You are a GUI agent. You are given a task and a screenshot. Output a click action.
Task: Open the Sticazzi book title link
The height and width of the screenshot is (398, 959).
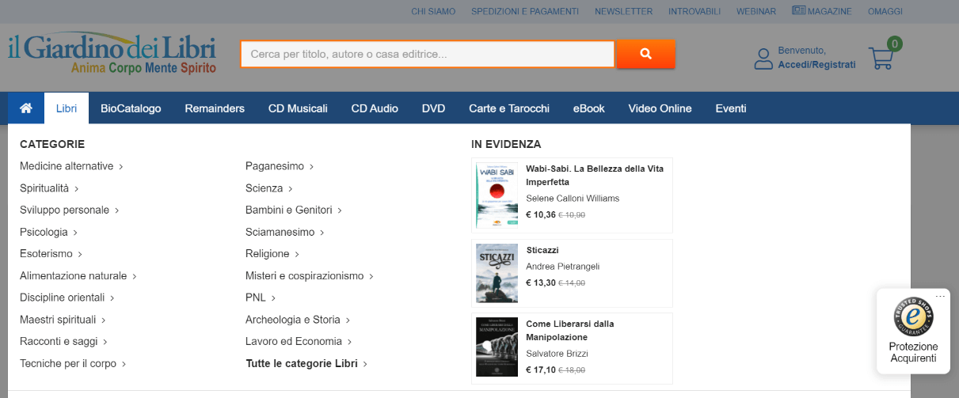tap(543, 250)
